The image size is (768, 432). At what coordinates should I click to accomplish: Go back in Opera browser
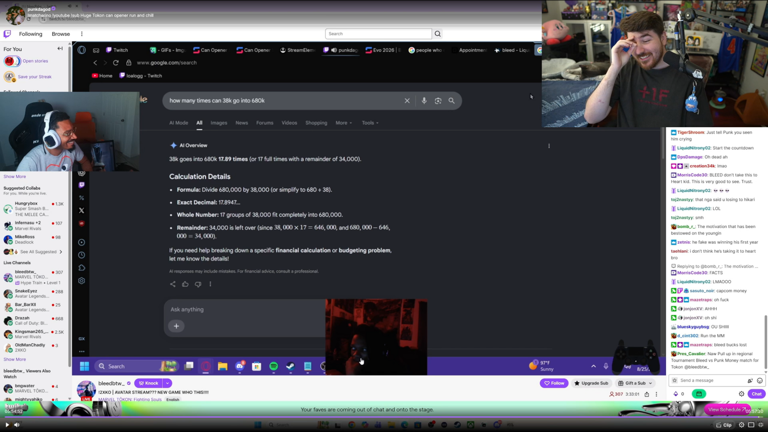(95, 63)
